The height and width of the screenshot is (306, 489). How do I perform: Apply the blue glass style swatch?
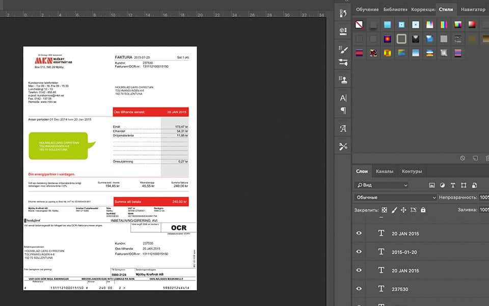[429, 39]
